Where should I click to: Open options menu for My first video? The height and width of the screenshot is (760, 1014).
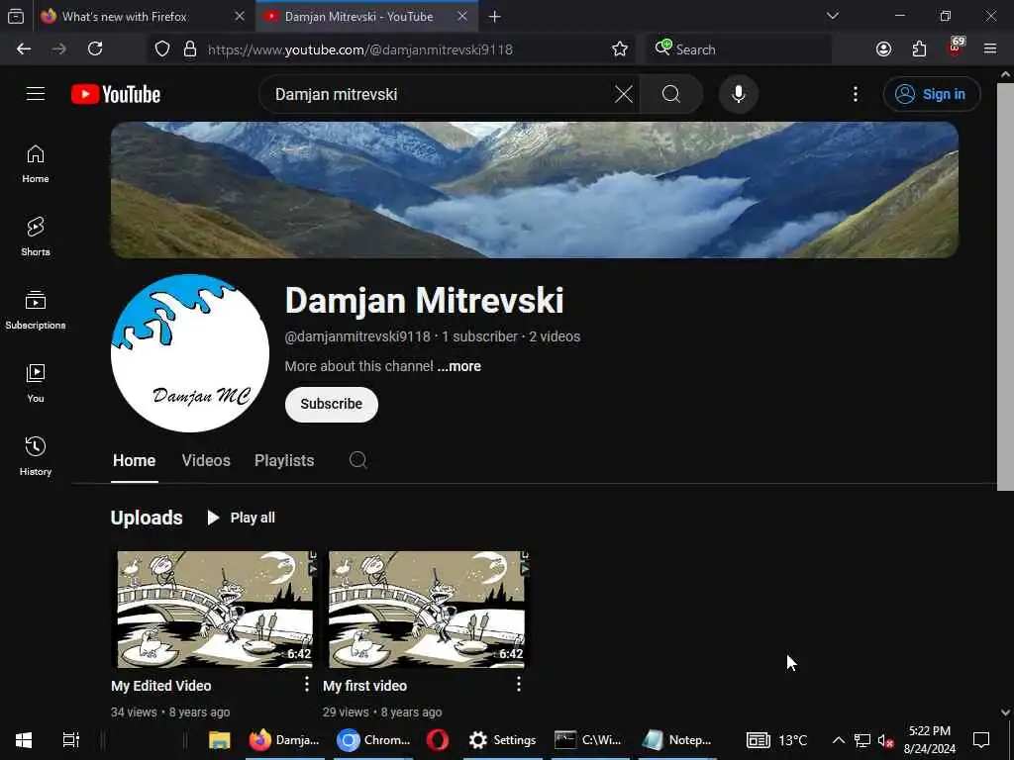click(519, 685)
